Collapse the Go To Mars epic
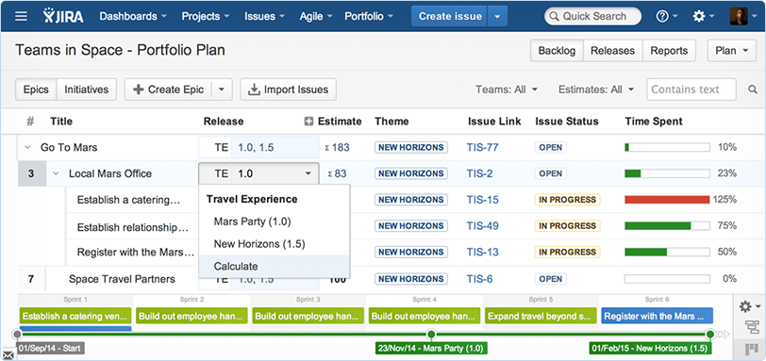This screenshot has width=766, height=361. [x=27, y=147]
